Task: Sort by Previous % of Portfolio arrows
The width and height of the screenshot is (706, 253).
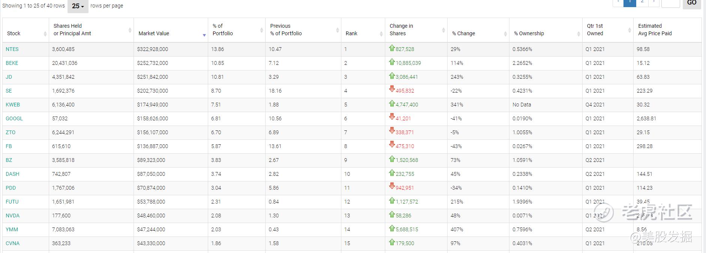Action: (337, 30)
